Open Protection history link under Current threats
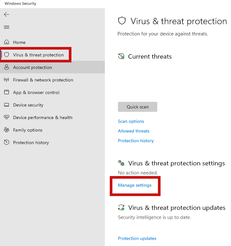231x246 pixels. (136, 141)
